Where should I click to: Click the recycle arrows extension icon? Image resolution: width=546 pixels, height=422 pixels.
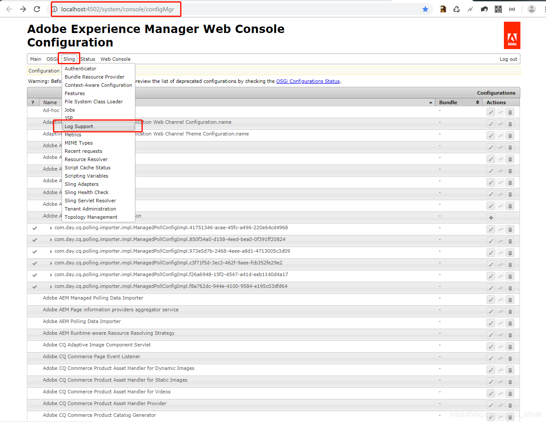click(457, 9)
